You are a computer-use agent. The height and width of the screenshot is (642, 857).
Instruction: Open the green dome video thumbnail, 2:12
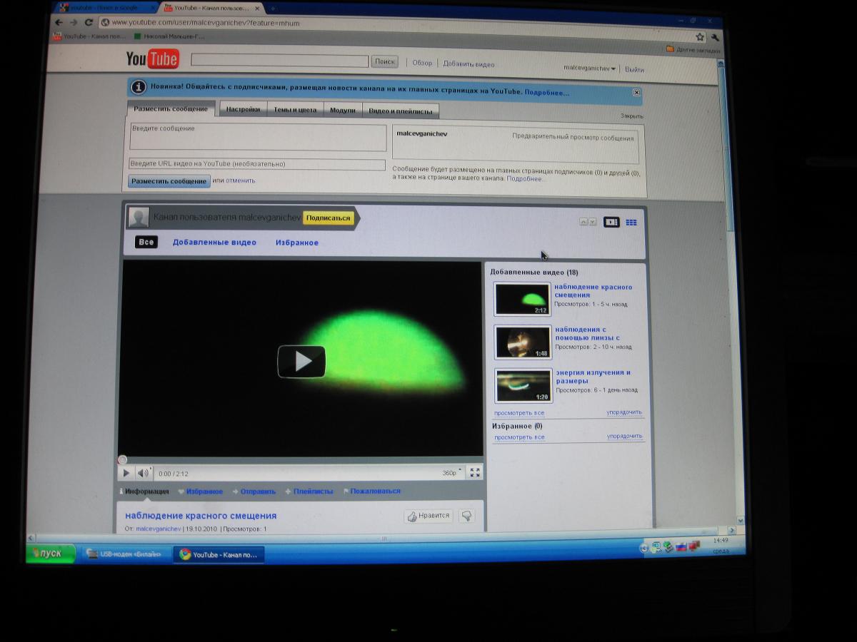pos(523,299)
